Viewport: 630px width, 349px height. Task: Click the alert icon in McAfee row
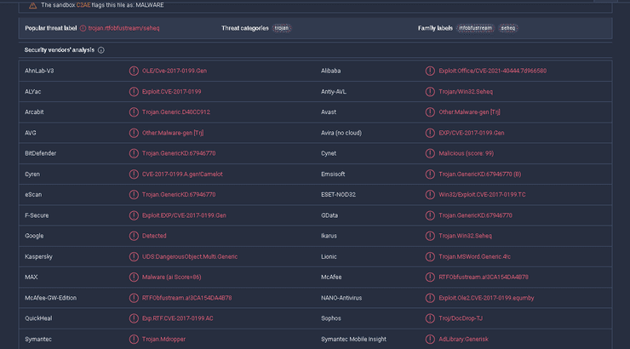click(430, 277)
